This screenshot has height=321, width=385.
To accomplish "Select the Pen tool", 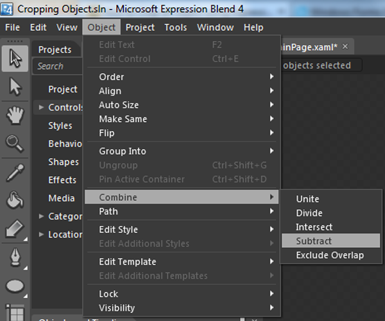I will tap(15, 257).
